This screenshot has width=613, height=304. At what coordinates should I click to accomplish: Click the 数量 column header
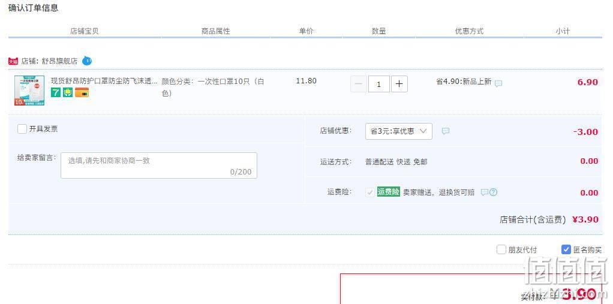tap(379, 31)
